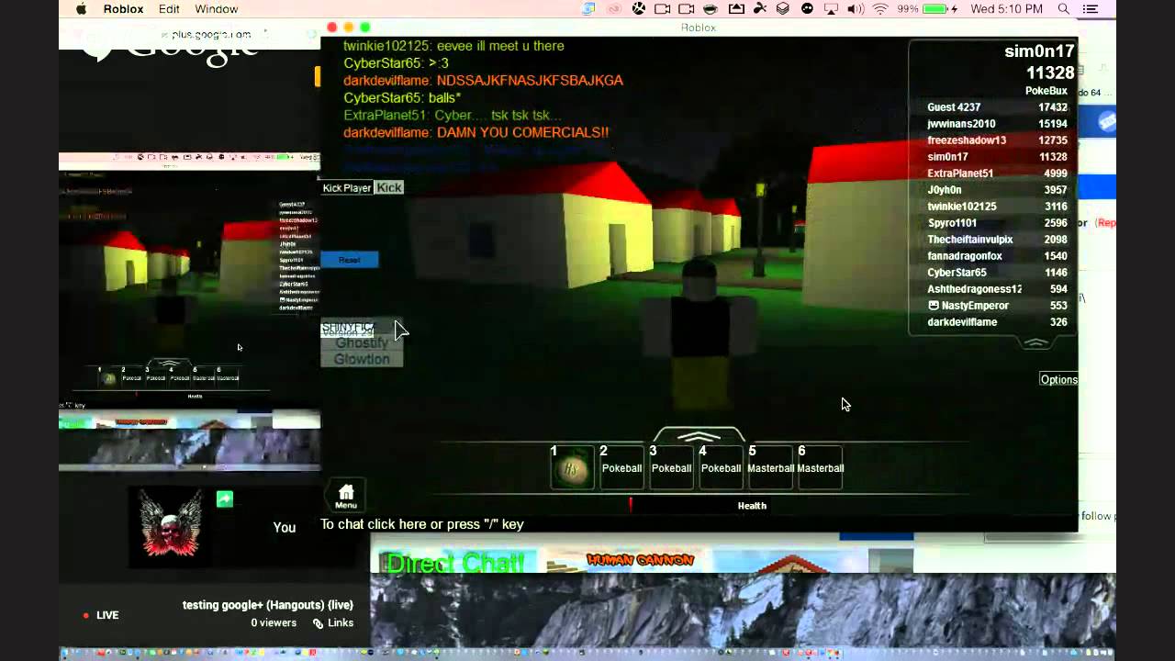Viewport: 1175px width, 661px height.
Task: Collapse the leaderboard with bottom chevron
Action: coord(1035,343)
